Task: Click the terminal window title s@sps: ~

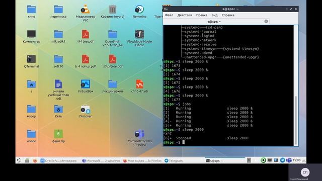Action: click(x=230, y=9)
